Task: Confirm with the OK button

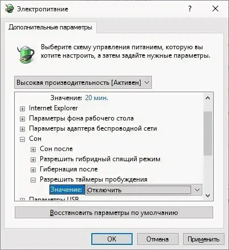Action: click(112, 239)
